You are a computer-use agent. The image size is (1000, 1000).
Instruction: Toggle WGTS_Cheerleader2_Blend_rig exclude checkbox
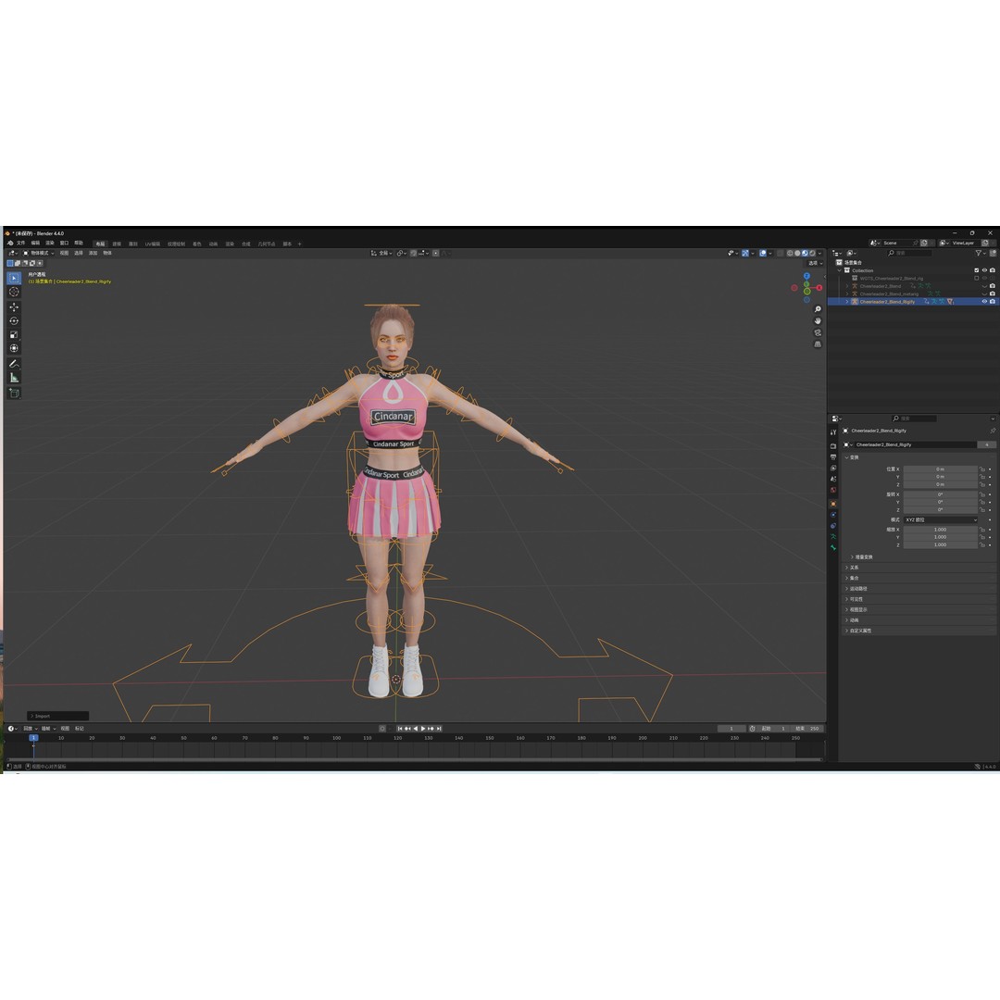pos(977,278)
